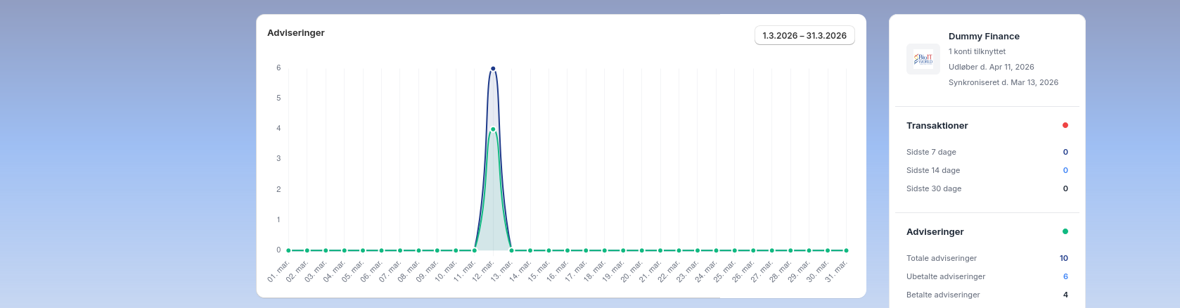The width and height of the screenshot is (1180, 308).
Task: Select the 'Sidste 7 dage' row label
Action: click(x=931, y=152)
